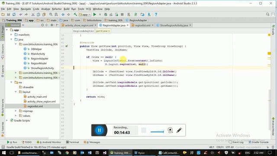Open Search Everywhere magnifier at top right
This screenshot has height=156, width=277.
[267, 14]
